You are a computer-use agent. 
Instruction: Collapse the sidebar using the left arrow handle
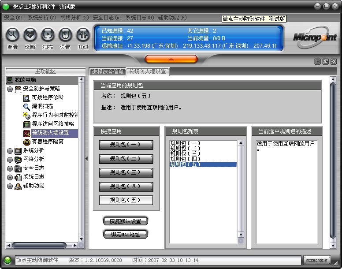tap(87, 159)
